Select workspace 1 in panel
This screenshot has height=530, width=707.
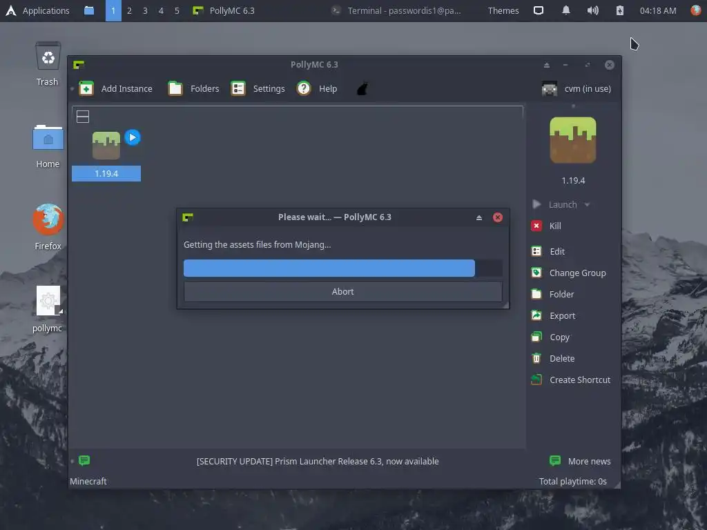click(113, 10)
